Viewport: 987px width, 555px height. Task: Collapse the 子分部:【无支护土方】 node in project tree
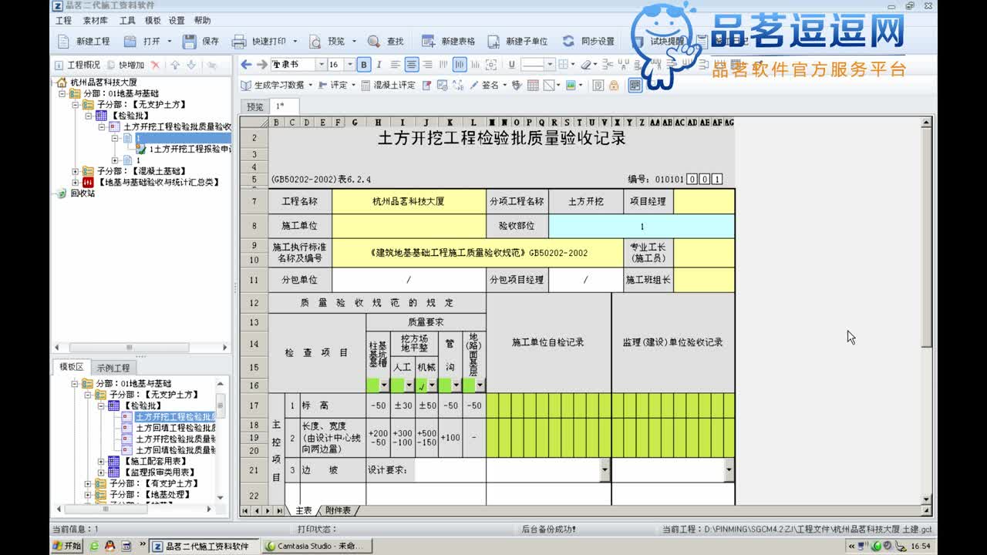point(75,105)
